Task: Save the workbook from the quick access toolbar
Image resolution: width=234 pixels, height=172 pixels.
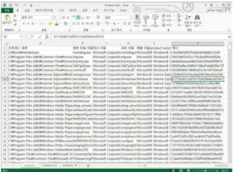Action: 10,5
